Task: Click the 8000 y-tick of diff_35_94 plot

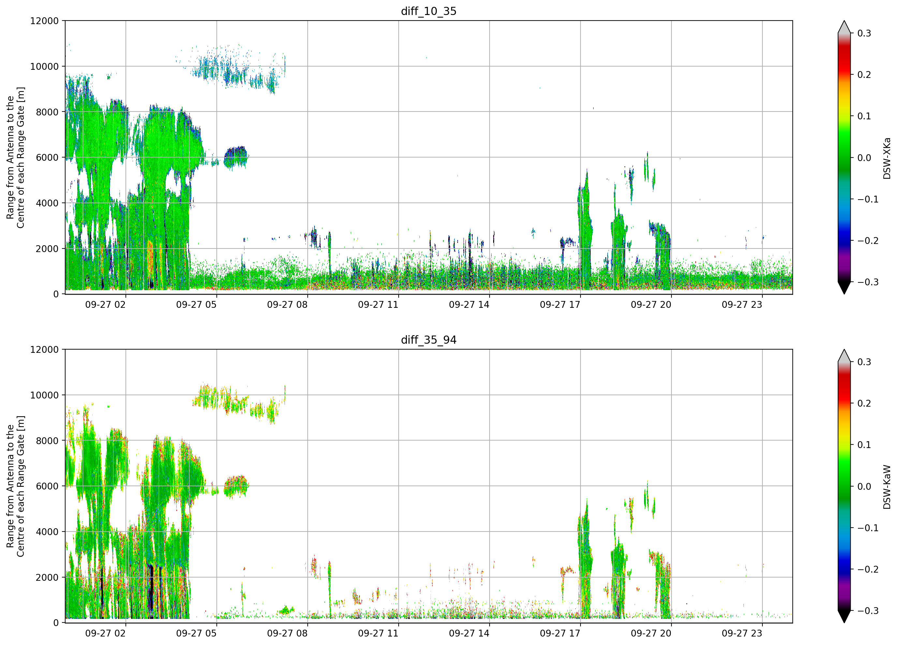Action: pos(47,441)
